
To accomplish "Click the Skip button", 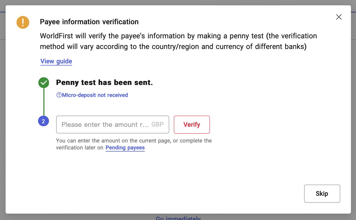I will click(322, 194).
